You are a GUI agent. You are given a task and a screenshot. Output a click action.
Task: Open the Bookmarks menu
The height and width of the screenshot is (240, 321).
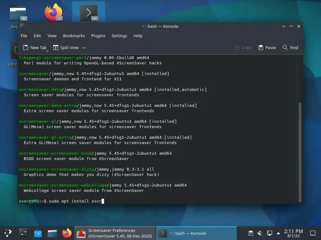coord(74,36)
